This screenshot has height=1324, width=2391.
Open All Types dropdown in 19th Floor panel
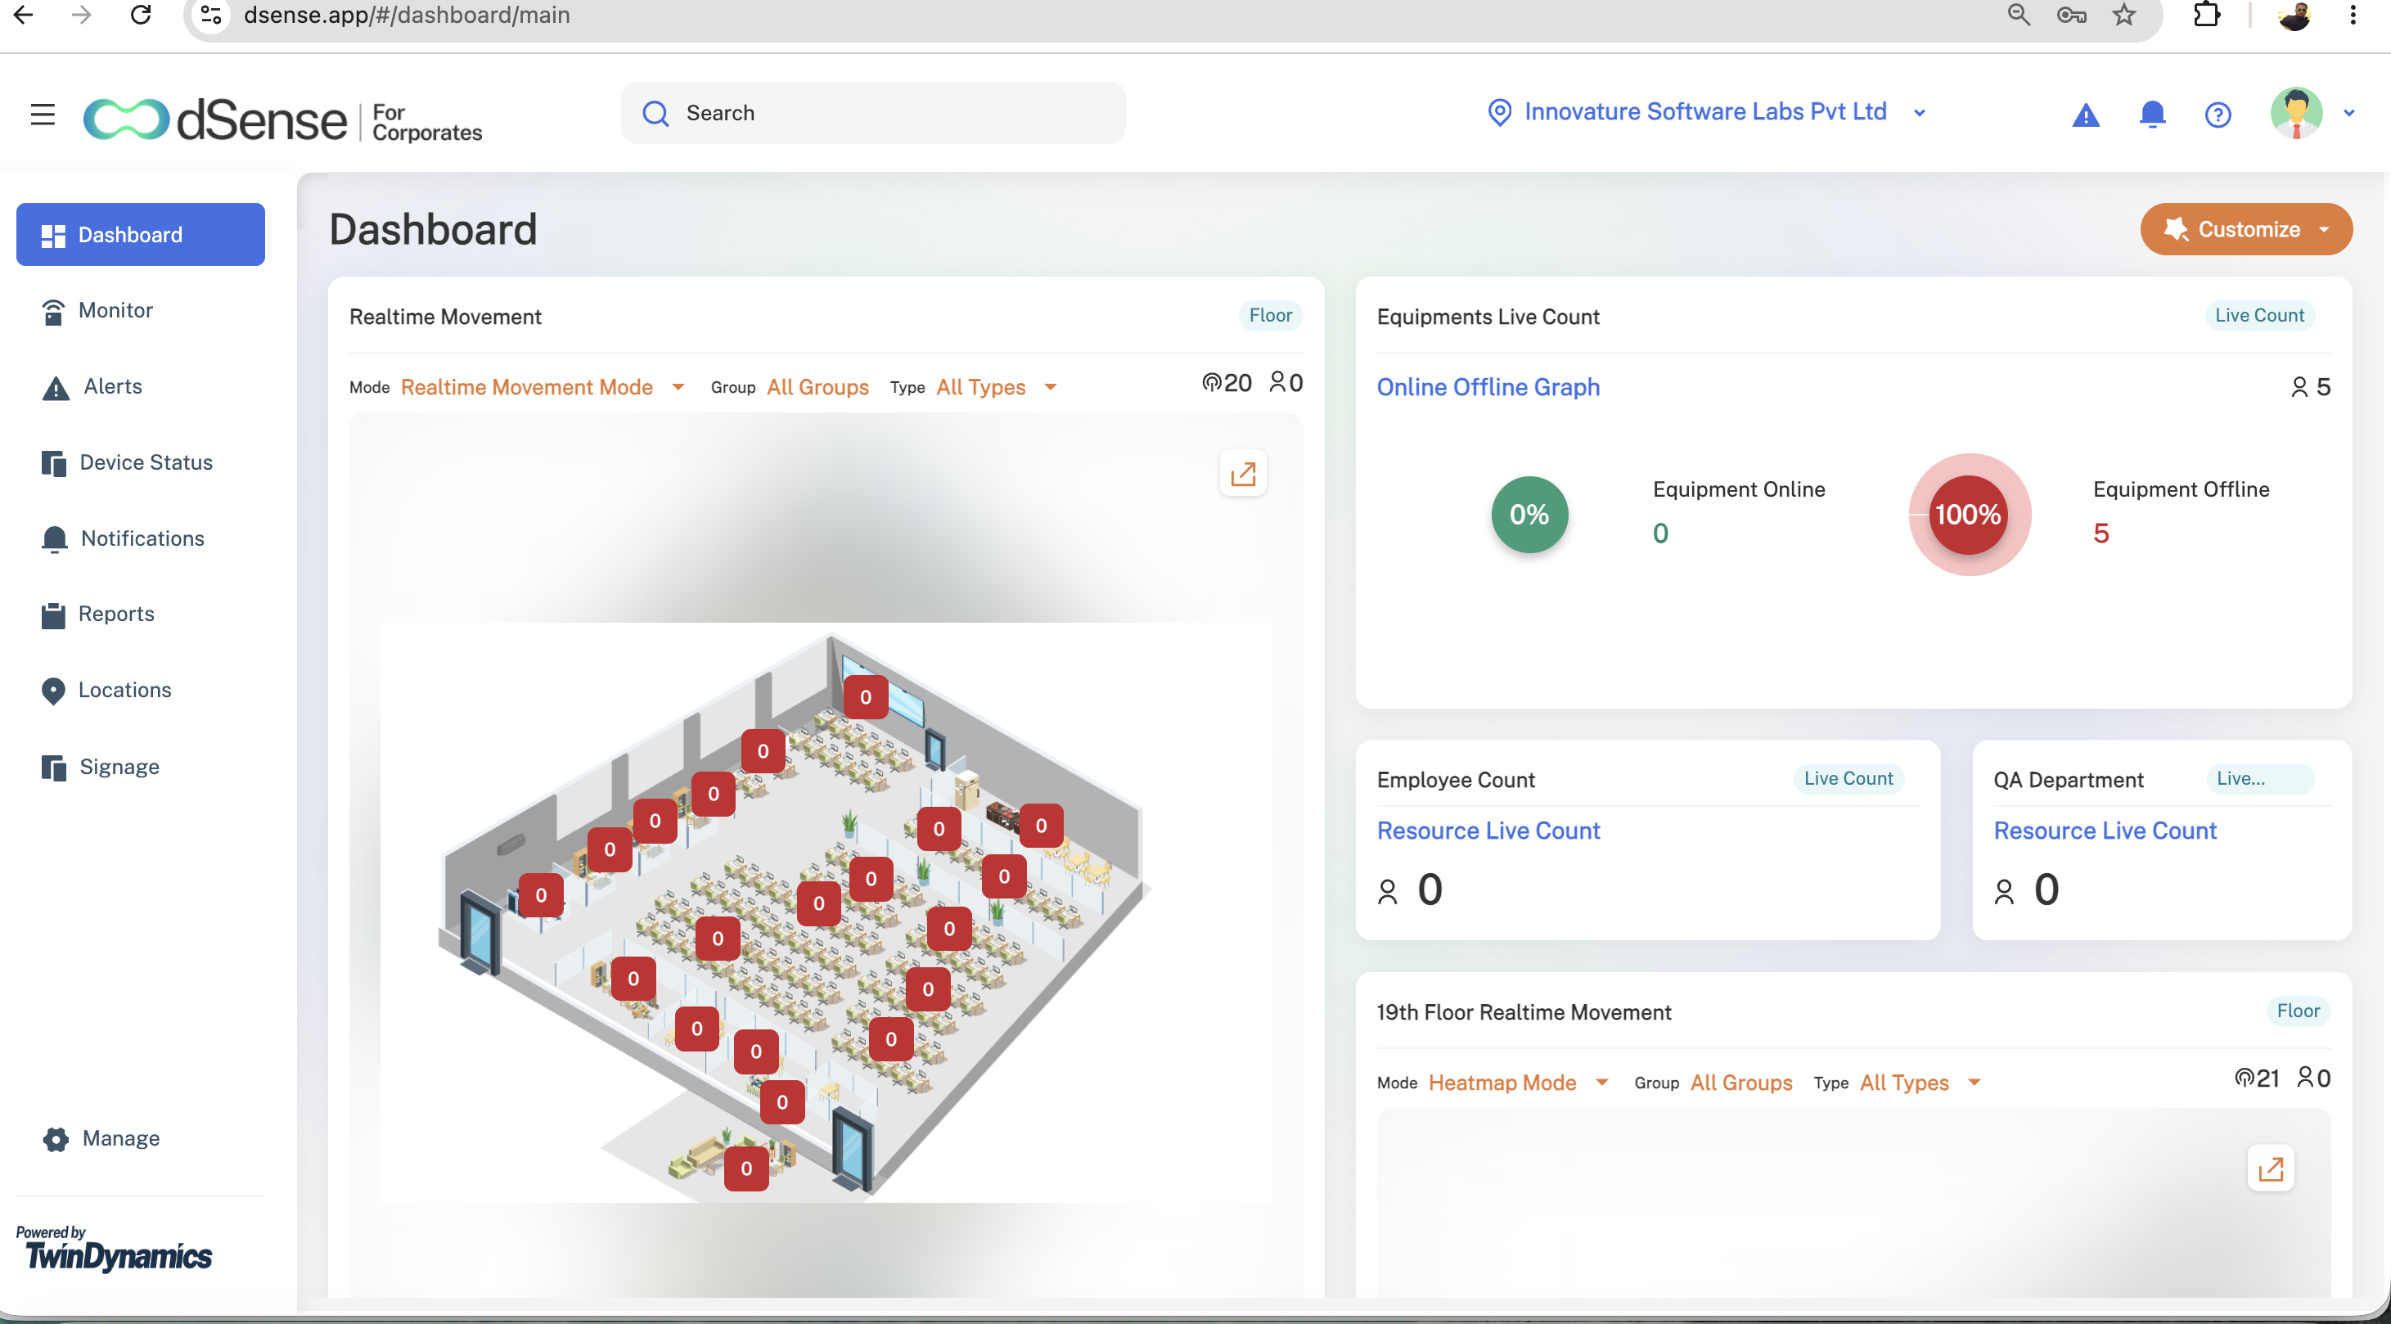click(x=1920, y=1083)
